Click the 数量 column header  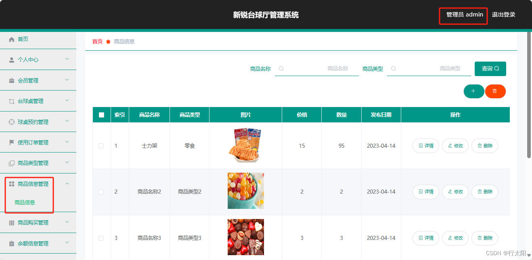(341, 115)
